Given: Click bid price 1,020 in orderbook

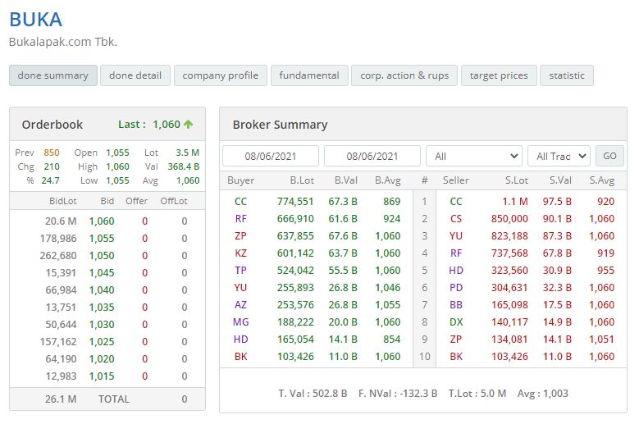Looking at the screenshot, I should coord(102,359).
